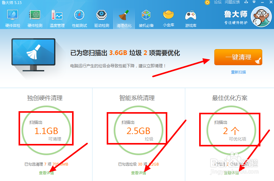This screenshot has height=181, width=274.
Task: Click the 2个 可优化项 circle
Action: pyautogui.click(x=231, y=130)
